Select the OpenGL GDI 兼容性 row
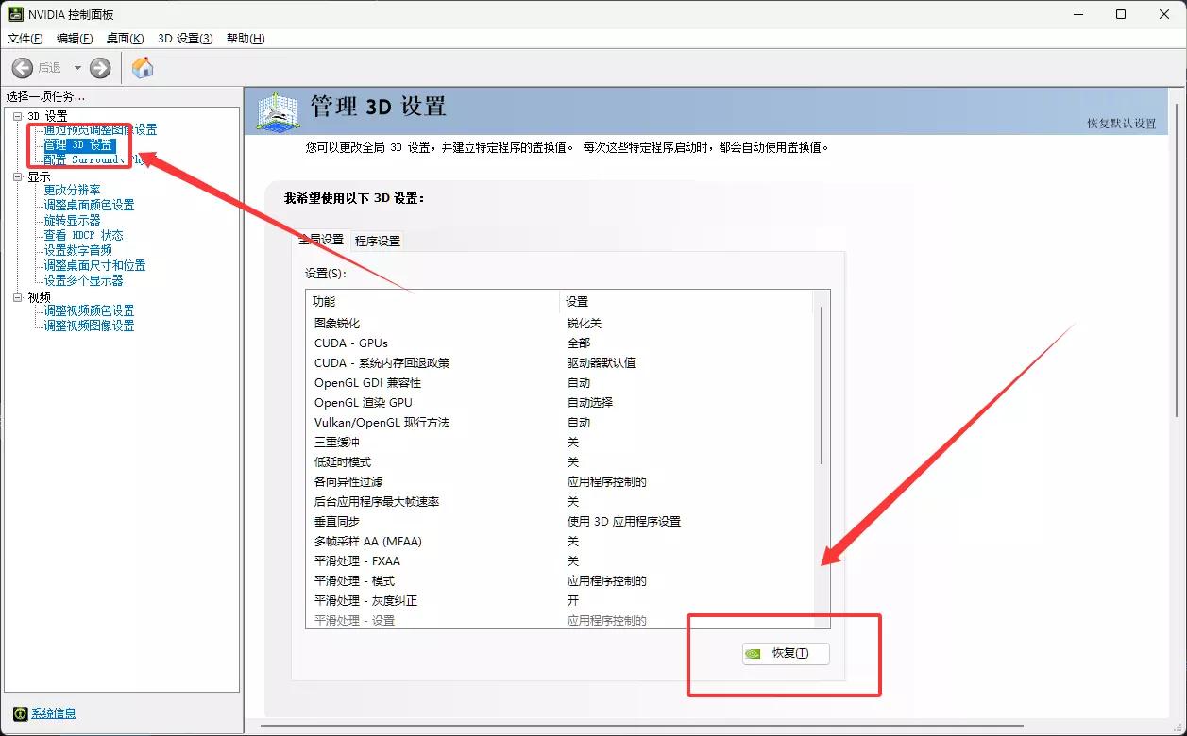 pyautogui.click(x=559, y=383)
